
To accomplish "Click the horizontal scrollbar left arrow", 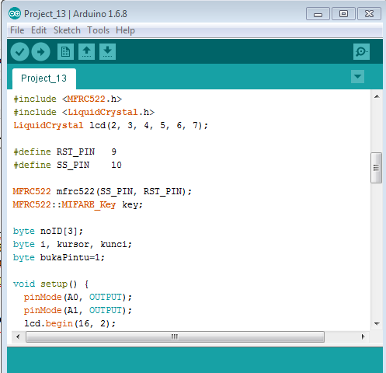I will pyautogui.click(x=18, y=336).
